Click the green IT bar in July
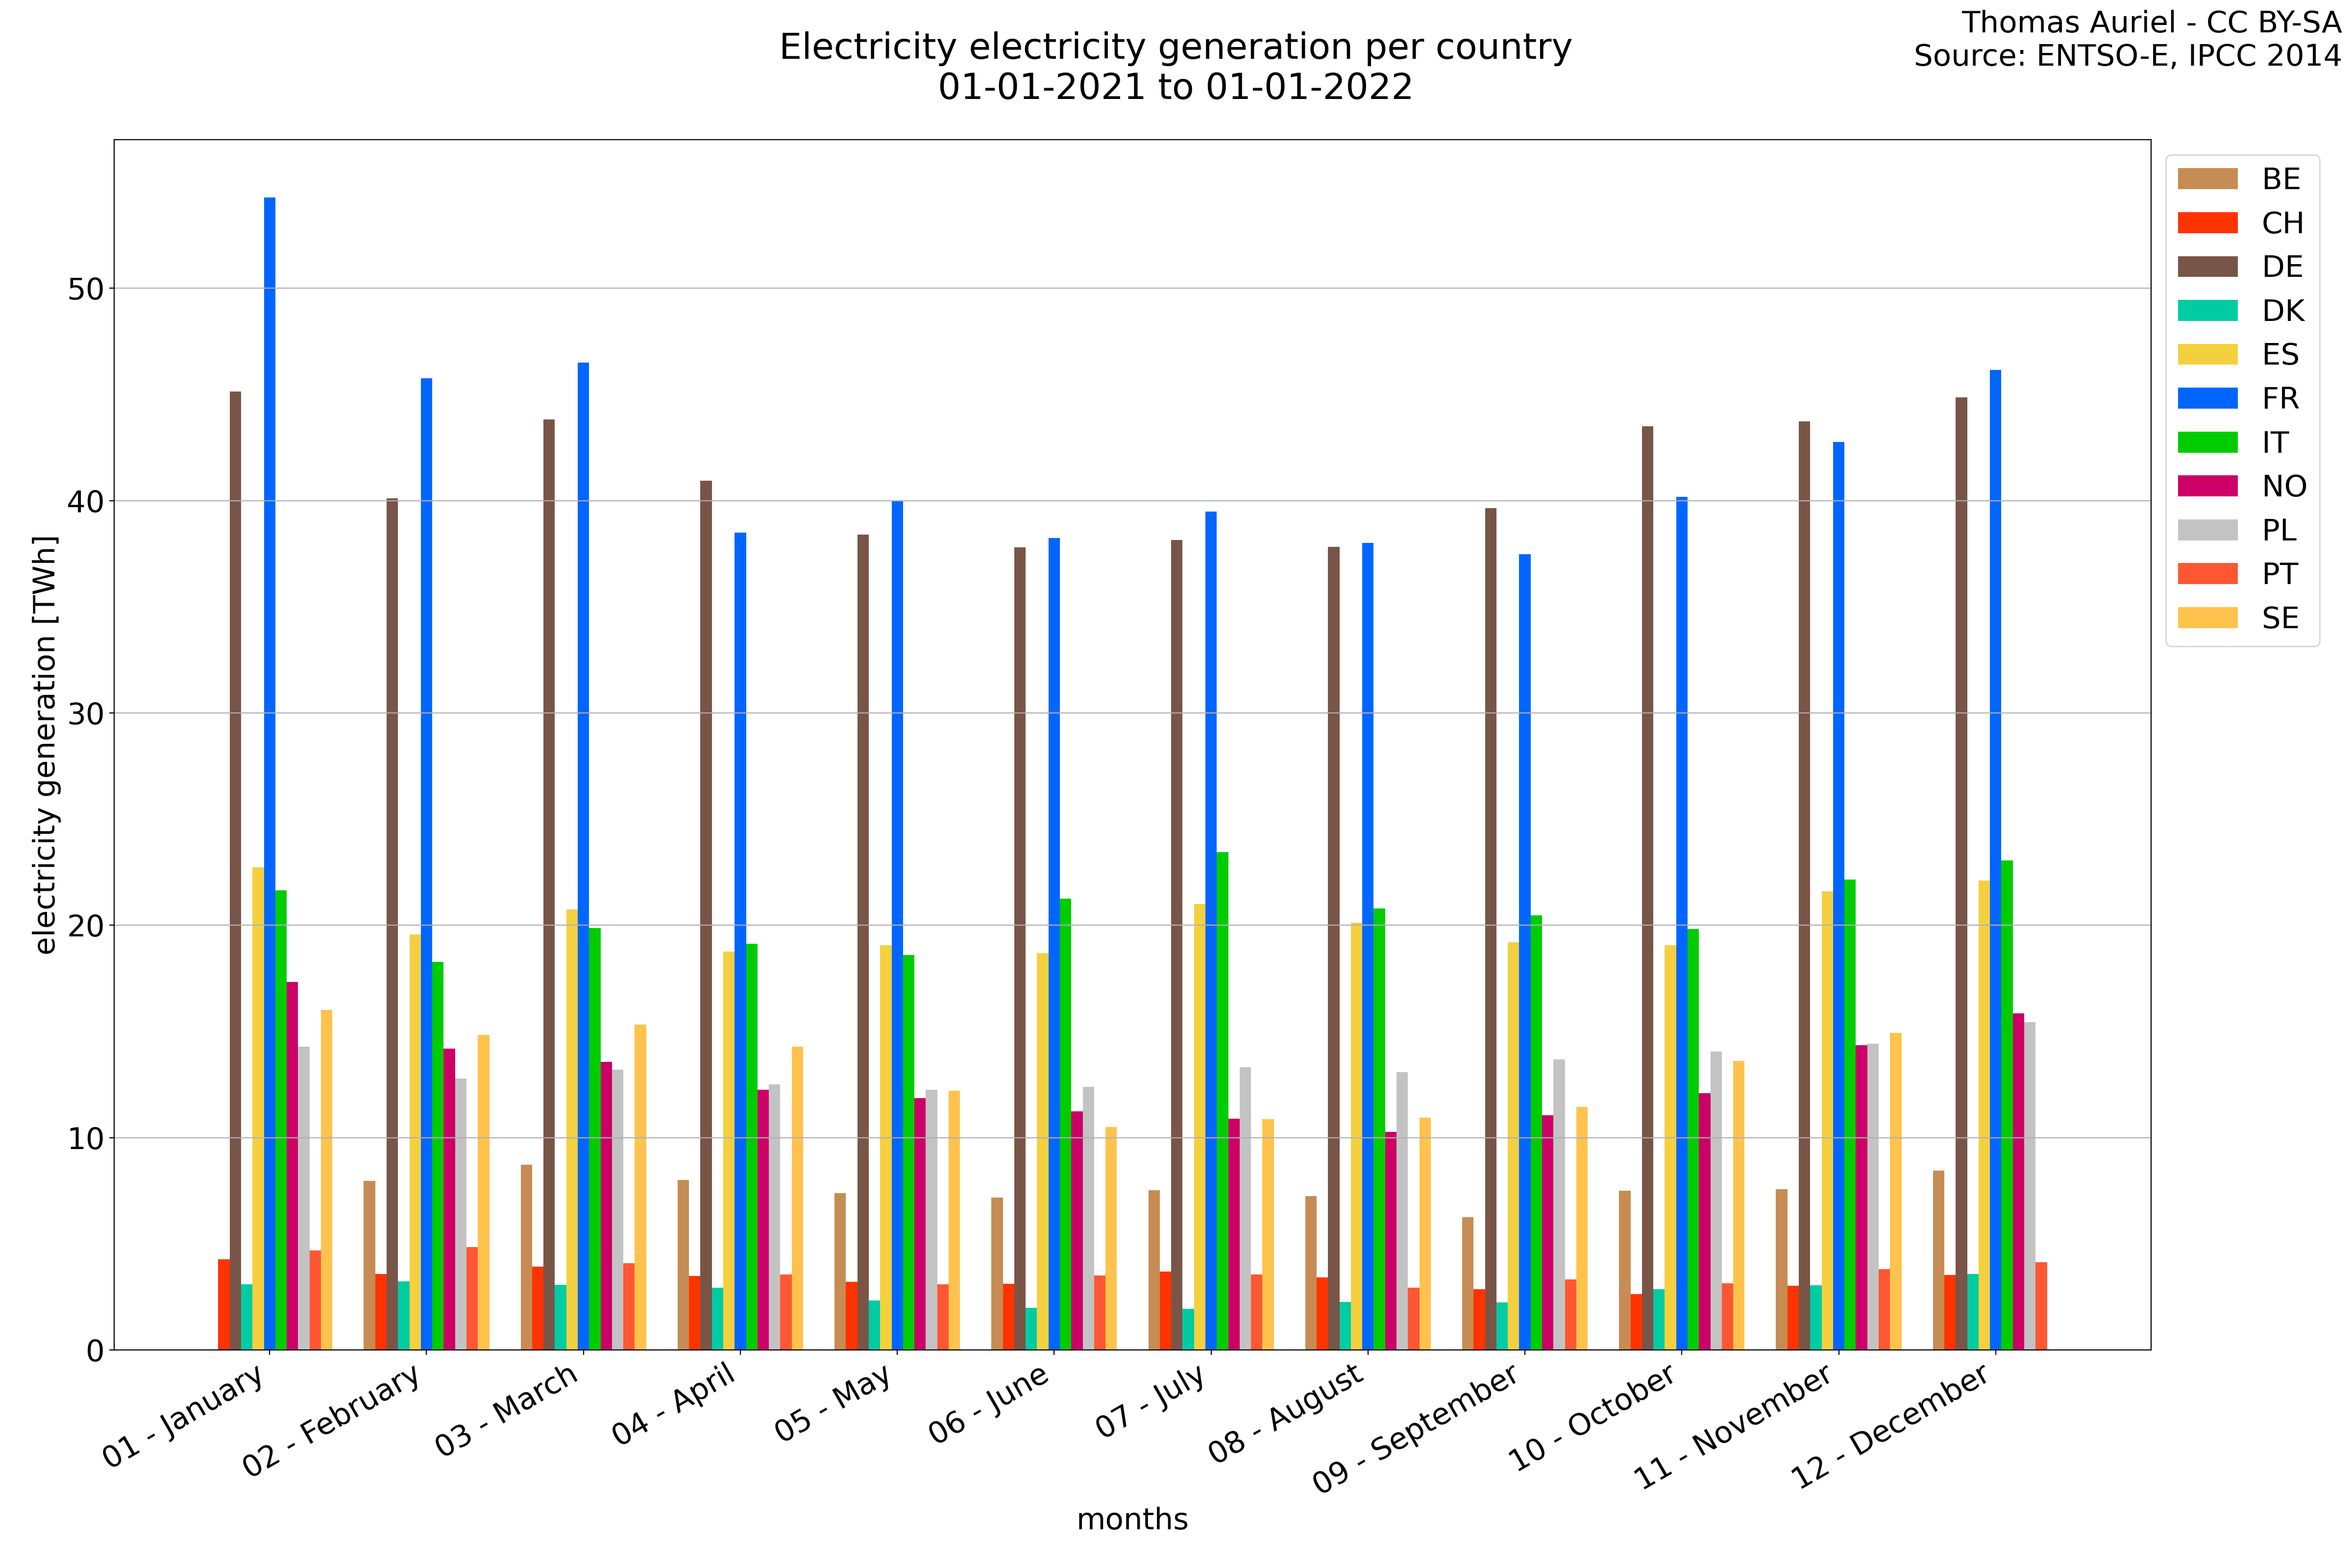This screenshot has width=2352, height=1568. pyautogui.click(x=1222, y=1100)
